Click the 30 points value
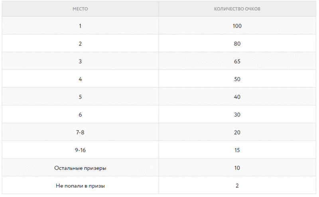 pyautogui.click(x=237, y=115)
